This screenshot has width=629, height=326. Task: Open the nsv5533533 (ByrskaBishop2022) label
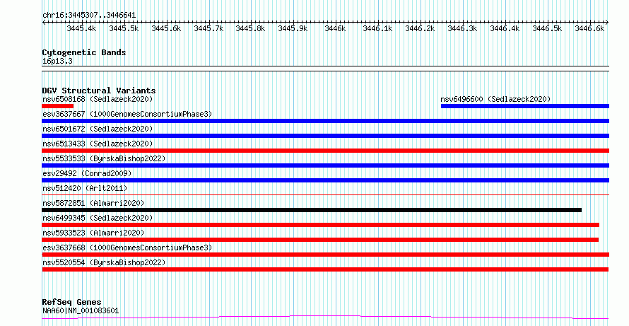104,158
